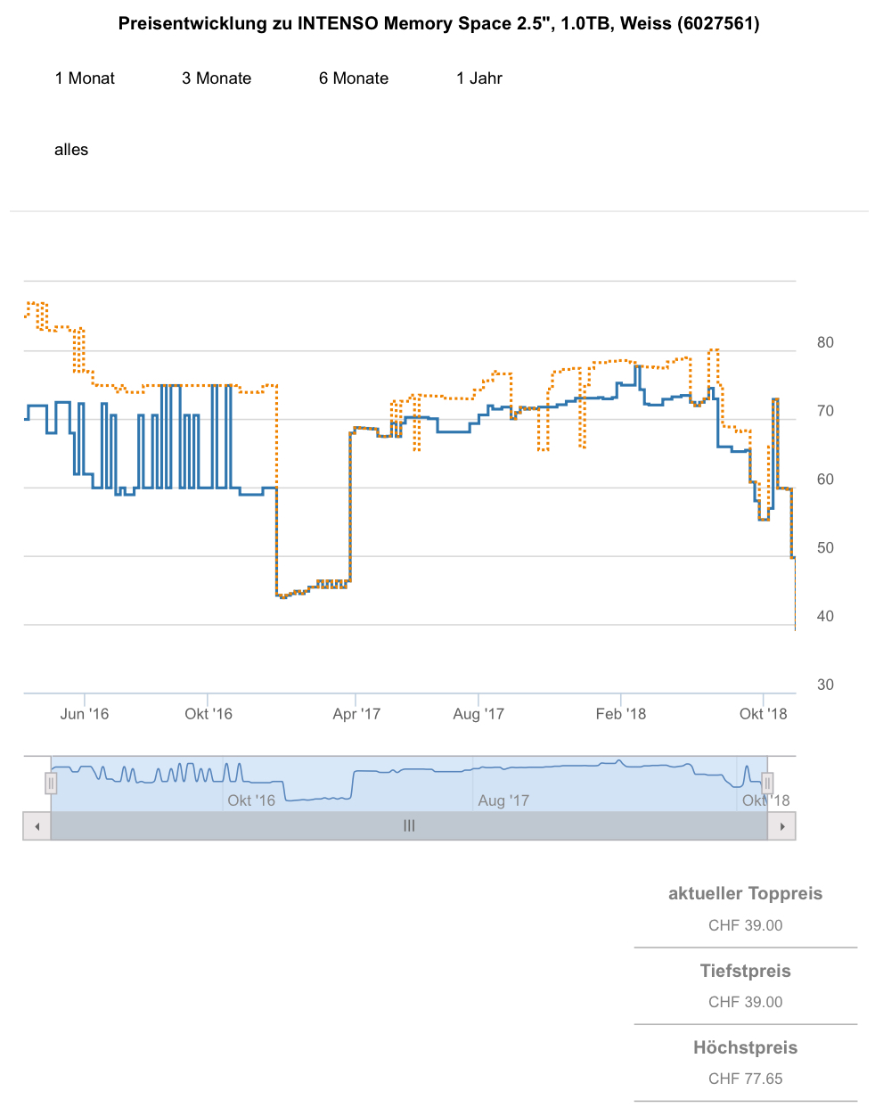Click the navigator left scroll arrow
The width and height of the screenshot is (875, 1116).
(37, 826)
